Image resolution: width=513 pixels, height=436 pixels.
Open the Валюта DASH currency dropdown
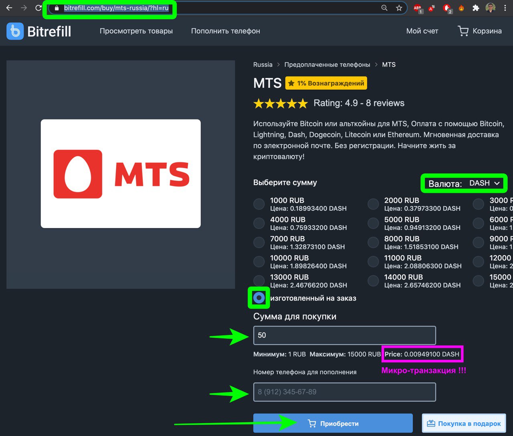pos(464,183)
